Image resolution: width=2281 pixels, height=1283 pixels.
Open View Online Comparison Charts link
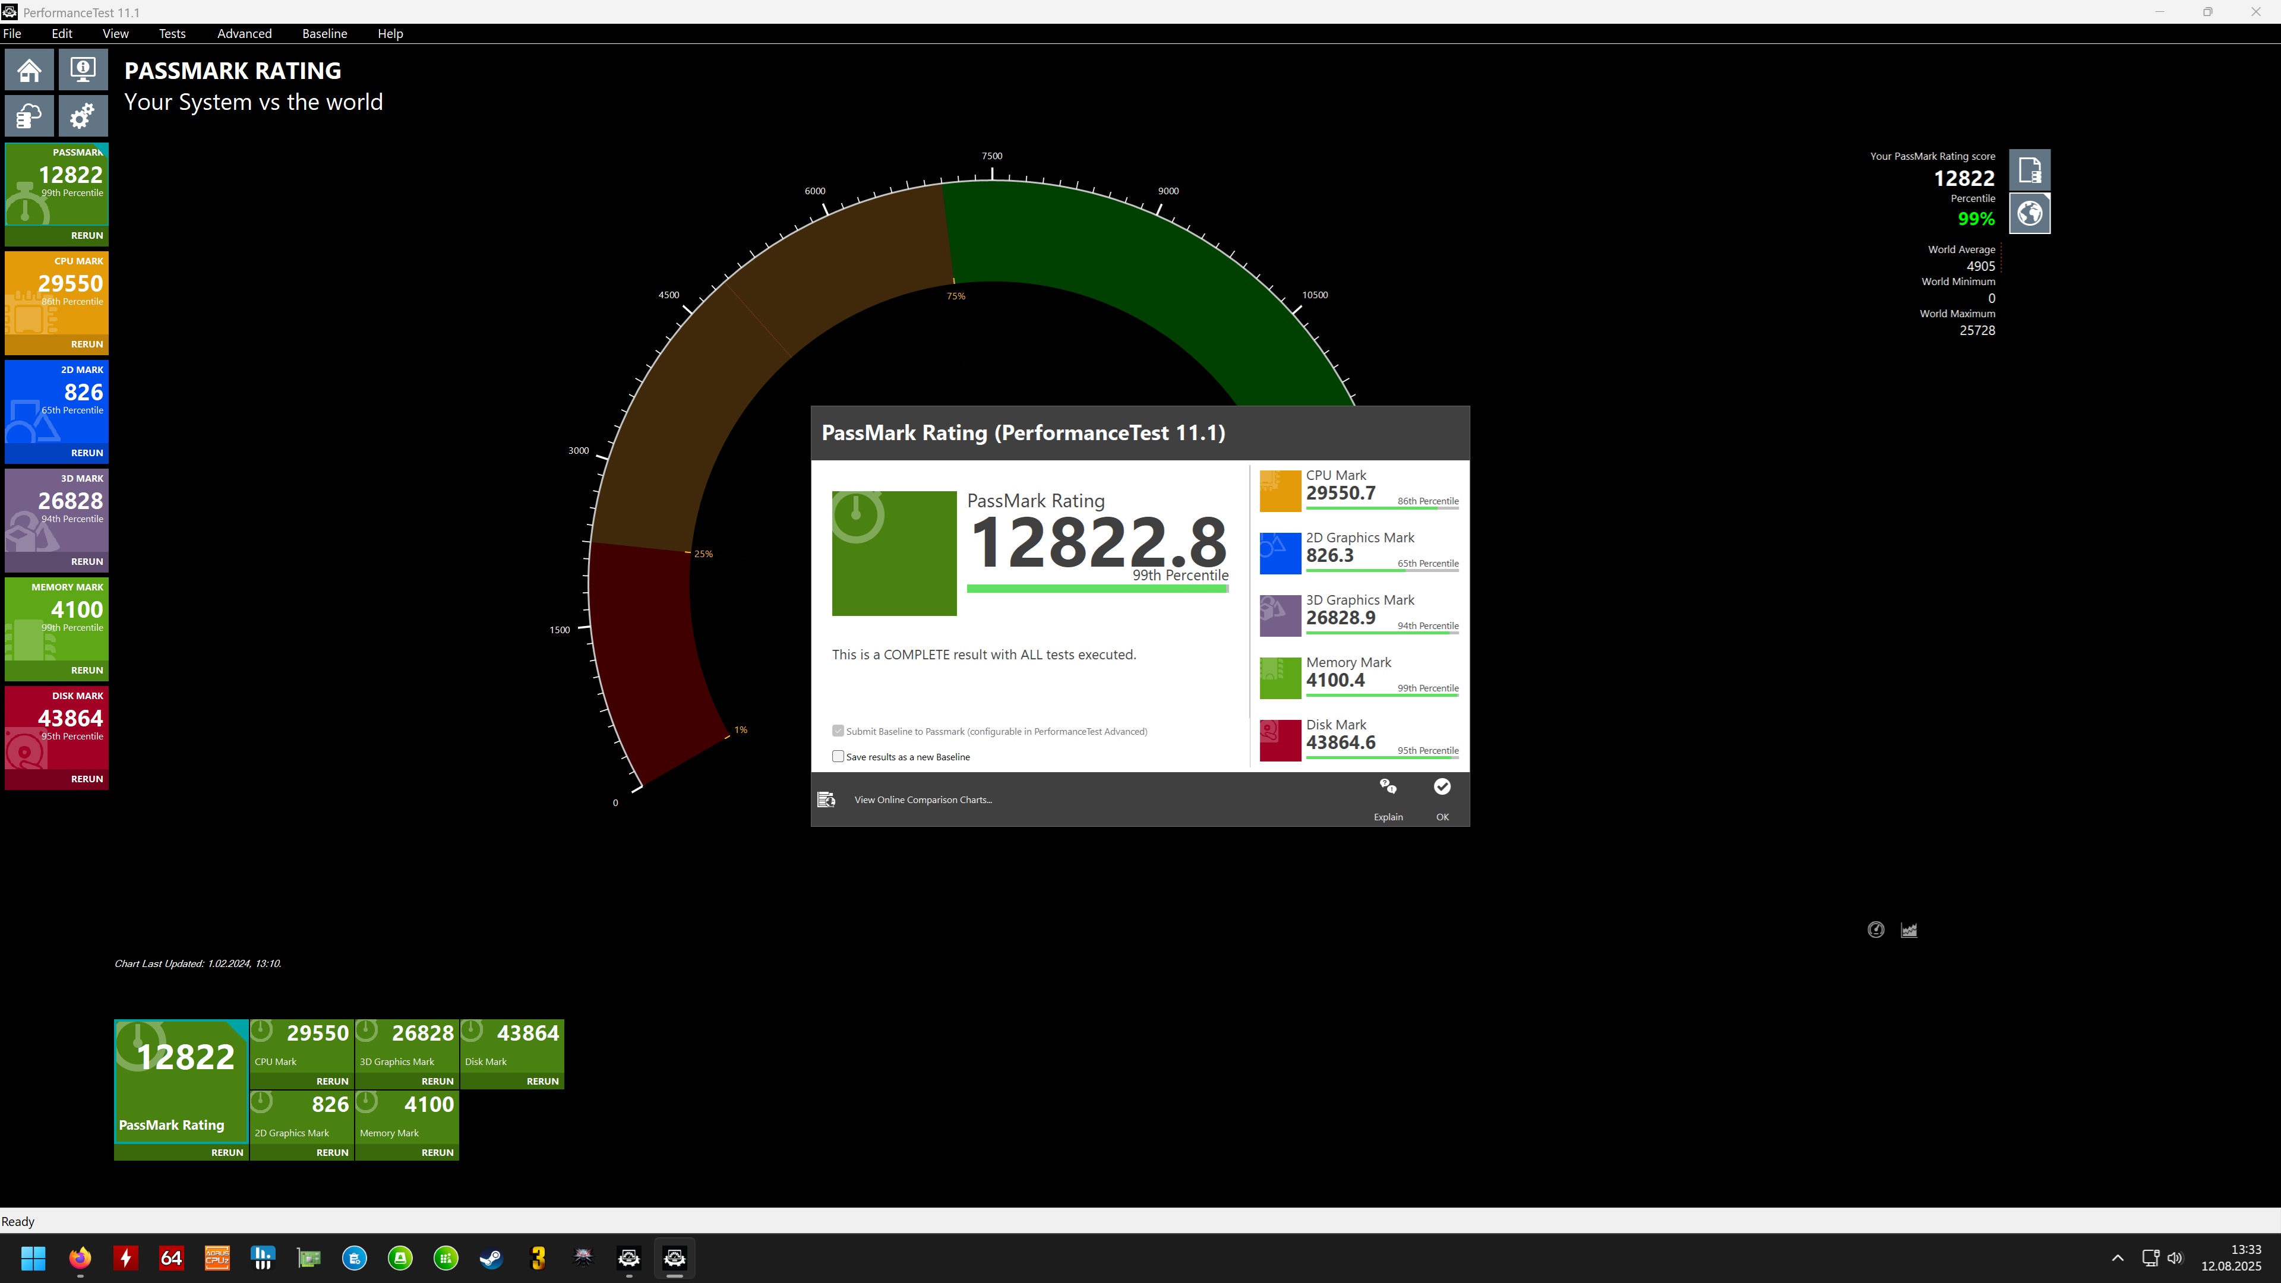pos(922,799)
